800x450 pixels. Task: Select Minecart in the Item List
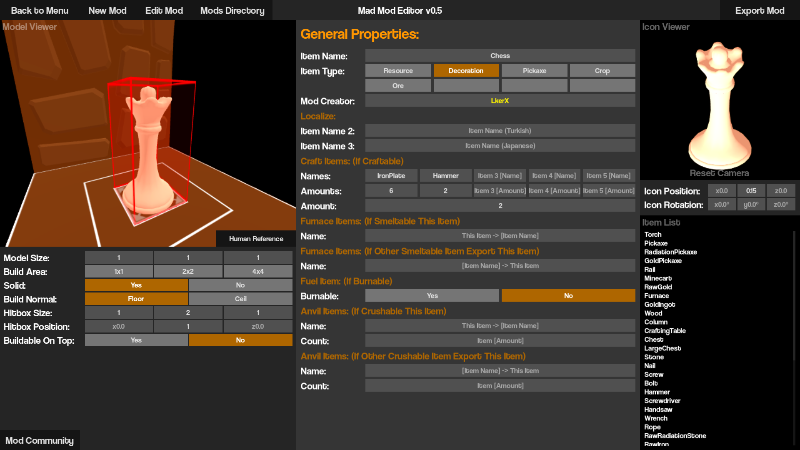point(658,278)
